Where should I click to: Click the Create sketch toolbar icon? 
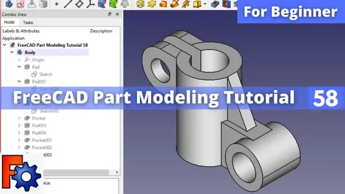20,4
